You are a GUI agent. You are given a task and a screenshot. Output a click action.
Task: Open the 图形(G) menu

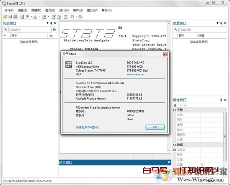pos(50,10)
